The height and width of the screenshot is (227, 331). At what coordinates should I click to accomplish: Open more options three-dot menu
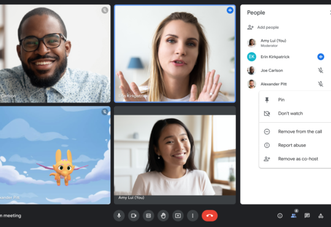tap(192, 215)
